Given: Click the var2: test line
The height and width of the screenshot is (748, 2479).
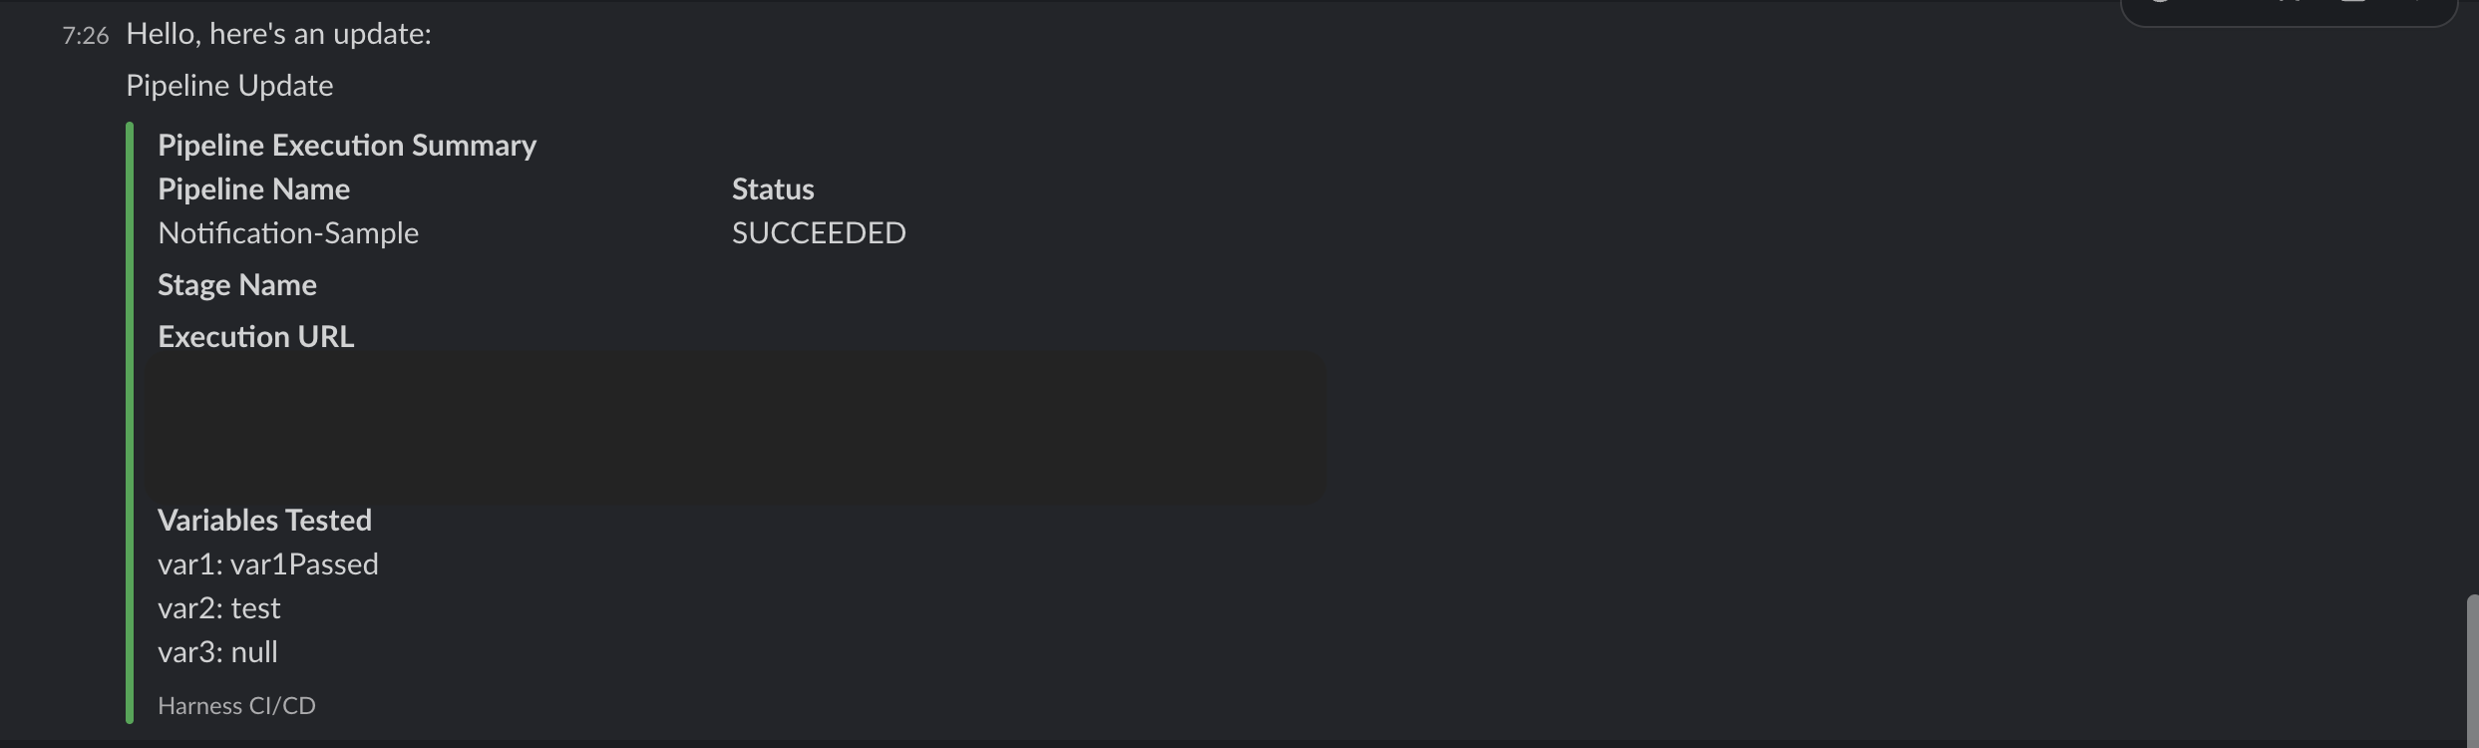Looking at the screenshot, I should pos(219,608).
